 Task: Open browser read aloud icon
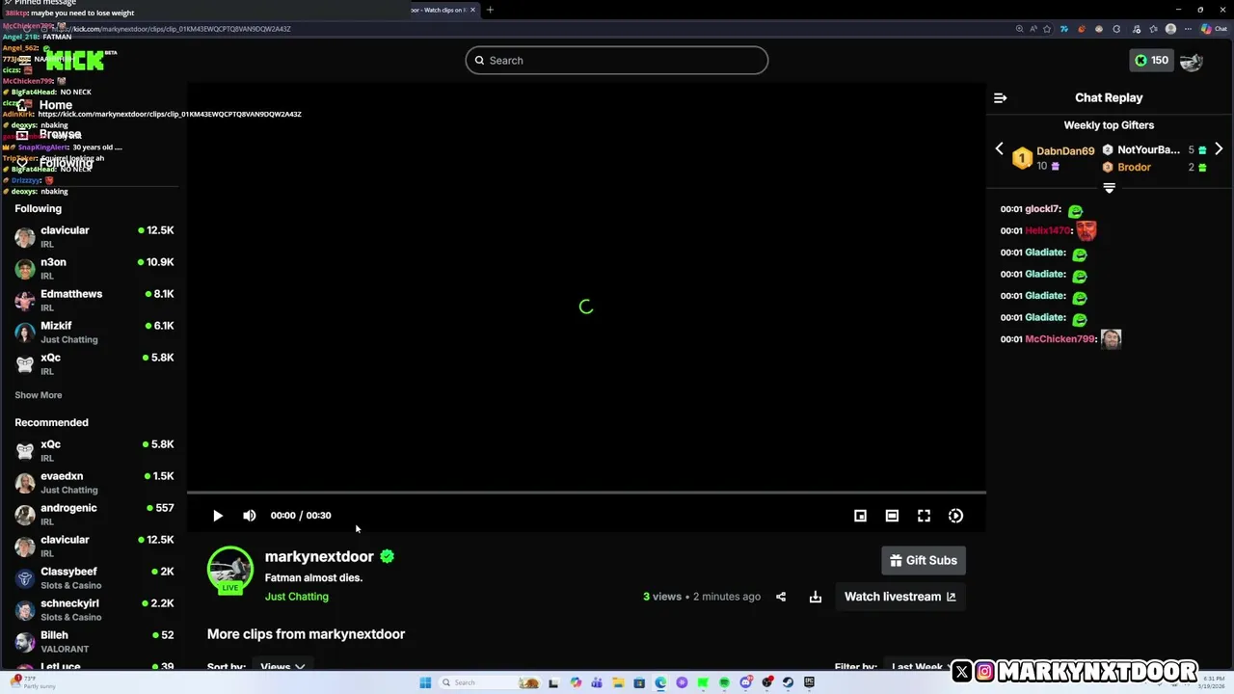pyautogui.click(x=1033, y=29)
